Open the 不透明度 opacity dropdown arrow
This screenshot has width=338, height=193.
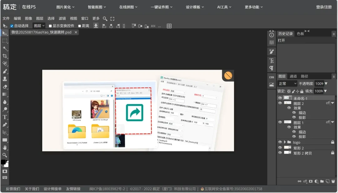point(326,83)
